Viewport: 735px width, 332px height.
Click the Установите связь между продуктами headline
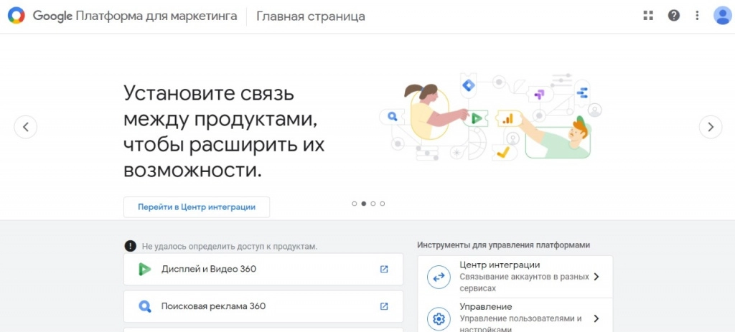[224, 133]
